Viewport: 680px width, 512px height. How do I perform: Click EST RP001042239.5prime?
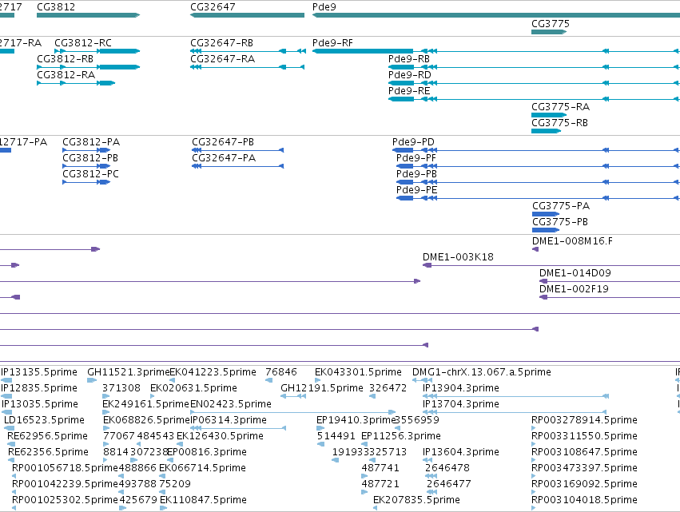pyautogui.click(x=65, y=484)
